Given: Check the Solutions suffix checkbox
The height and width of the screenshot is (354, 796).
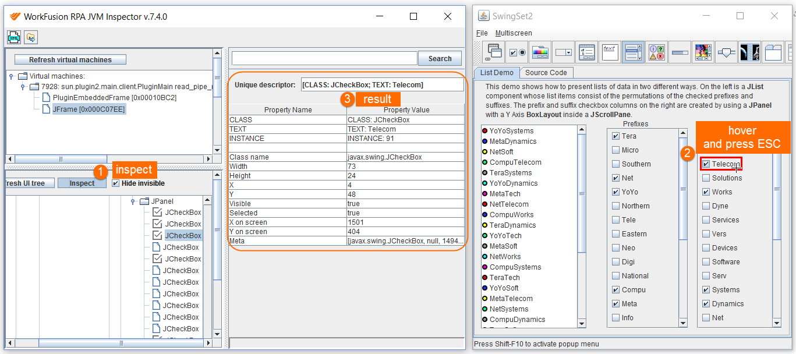Looking at the screenshot, I should (x=706, y=178).
